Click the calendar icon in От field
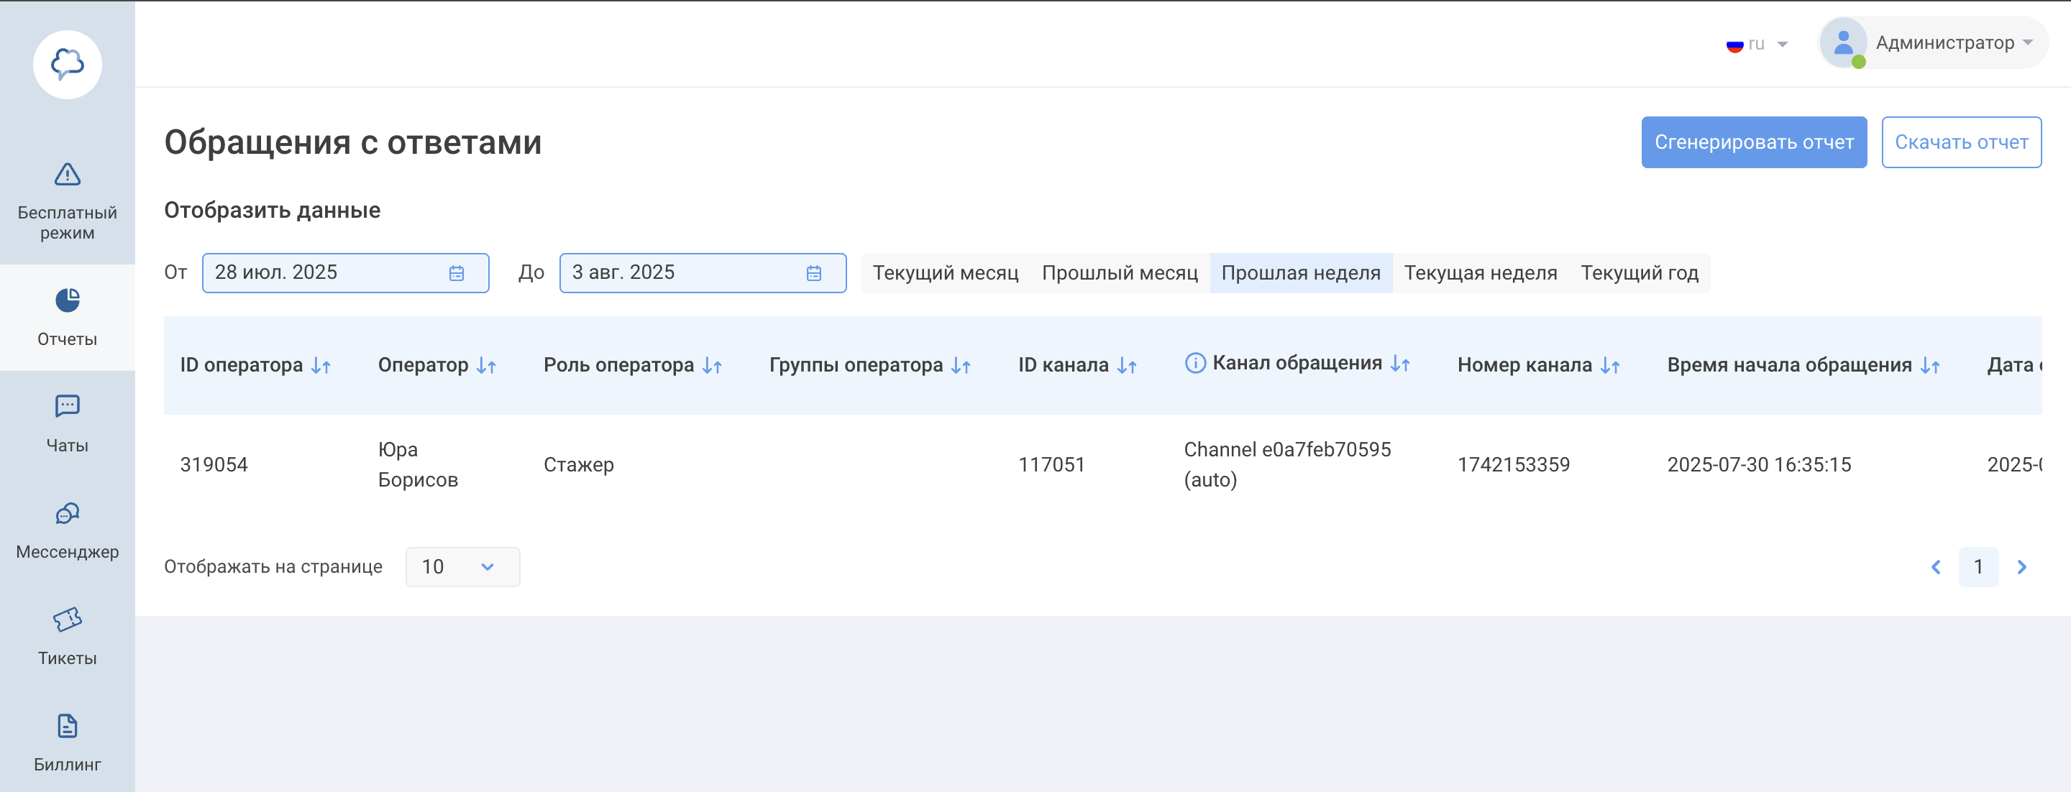 457,273
